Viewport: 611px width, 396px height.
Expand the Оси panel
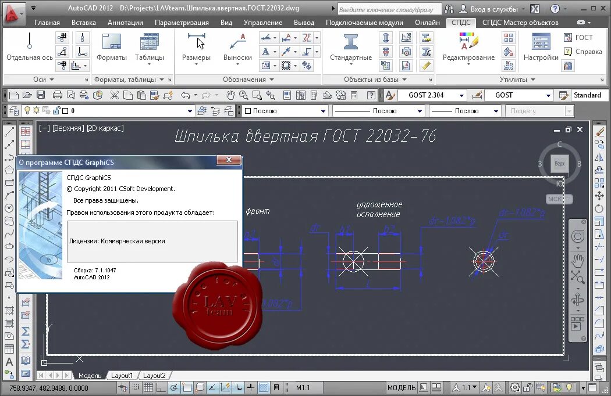pyautogui.click(x=44, y=80)
